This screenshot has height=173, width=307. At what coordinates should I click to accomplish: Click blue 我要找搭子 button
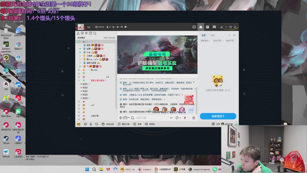tap(218, 116)
